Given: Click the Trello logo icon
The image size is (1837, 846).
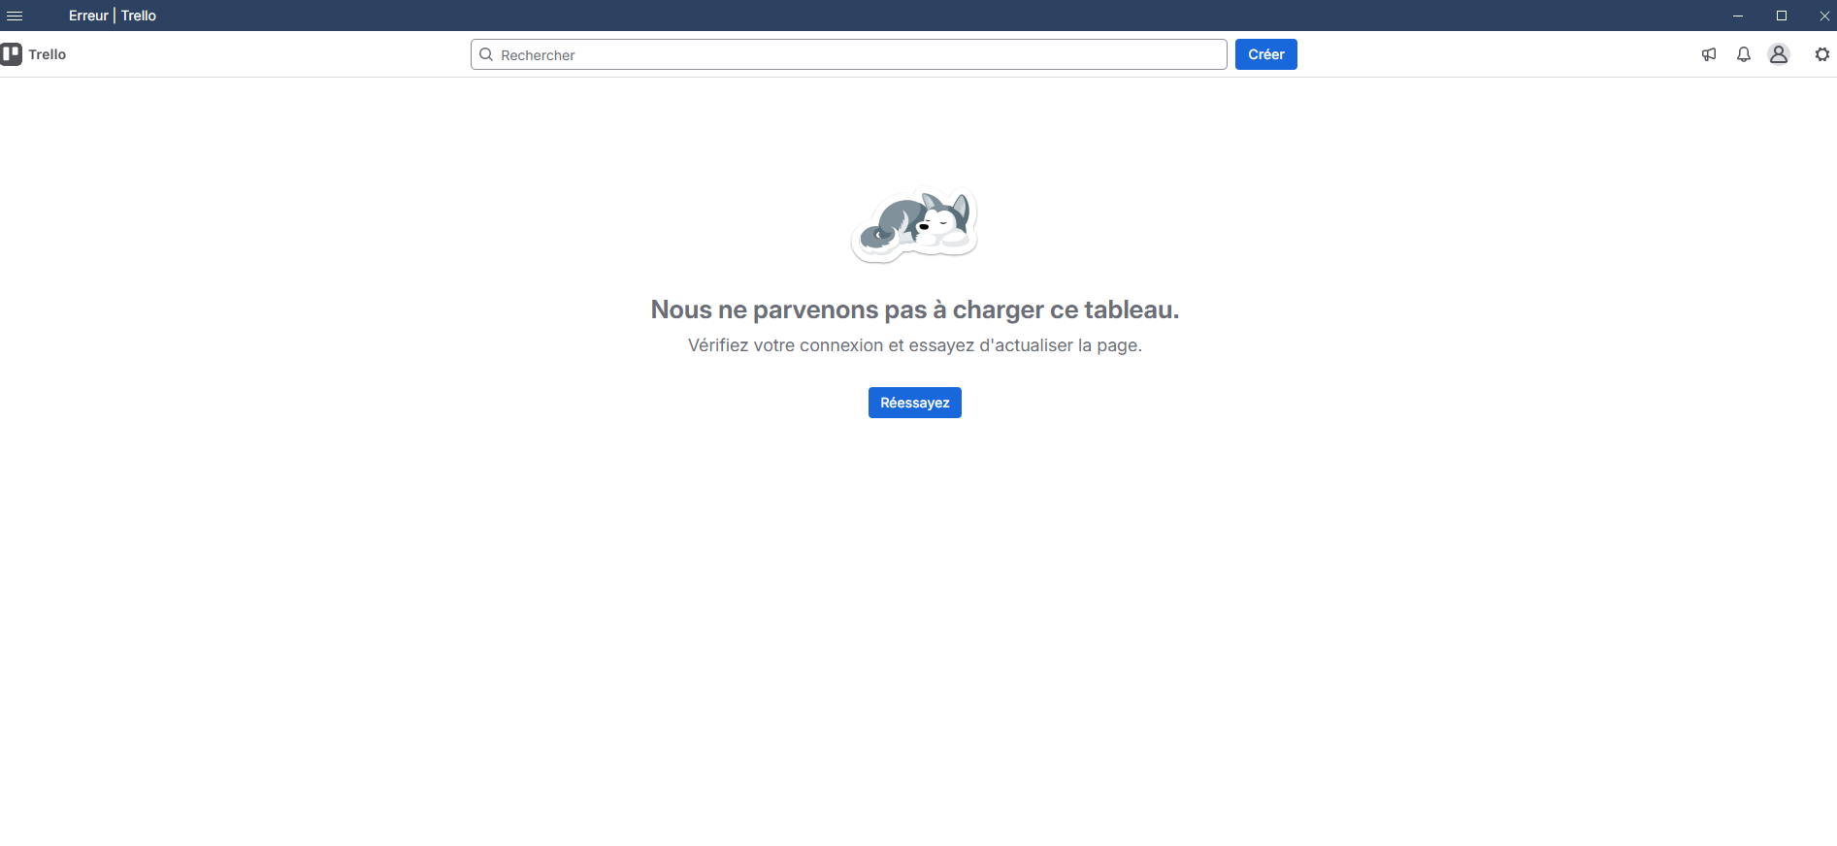Looking at the screenshot, I should click(12, 54).
